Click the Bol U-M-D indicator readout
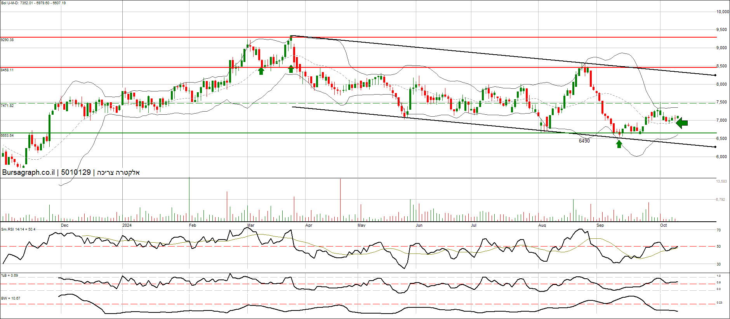Image resolution: width=730 pixels, height=319 pixels. tap(33, 3)
